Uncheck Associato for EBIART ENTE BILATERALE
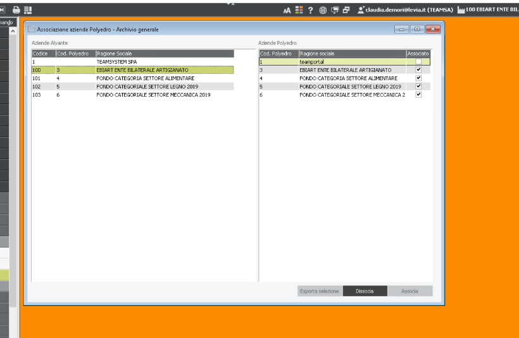This screenshot has width=519, height=338. [418, 70]
